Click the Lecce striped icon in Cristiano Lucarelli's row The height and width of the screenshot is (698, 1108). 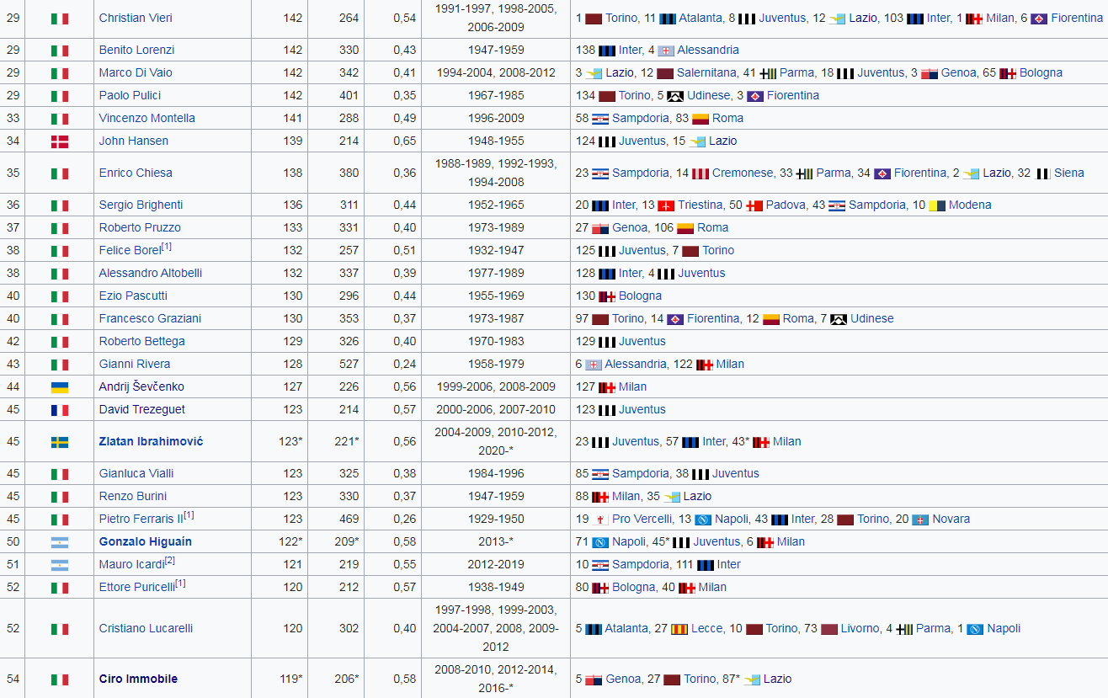pyautogui.click(x=679, y=629)
